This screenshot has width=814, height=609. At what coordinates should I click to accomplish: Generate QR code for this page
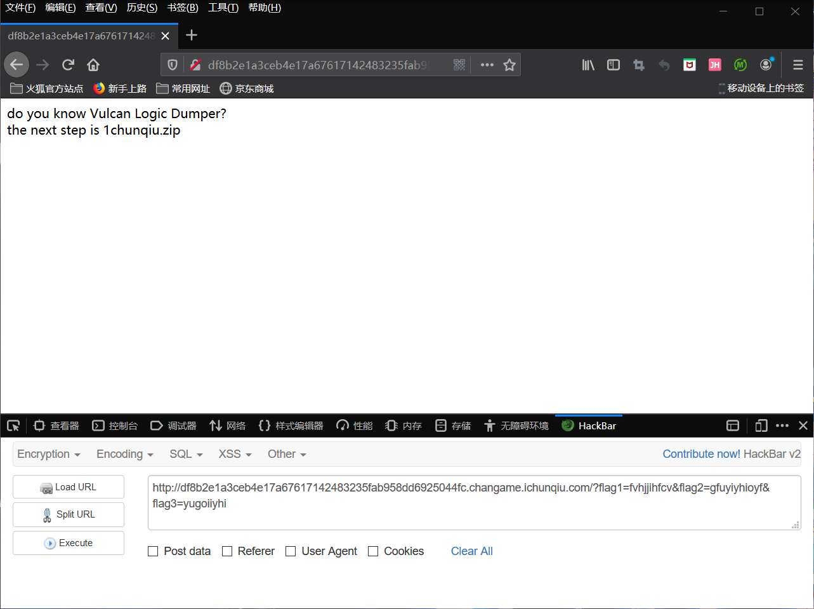click(459, 65)
